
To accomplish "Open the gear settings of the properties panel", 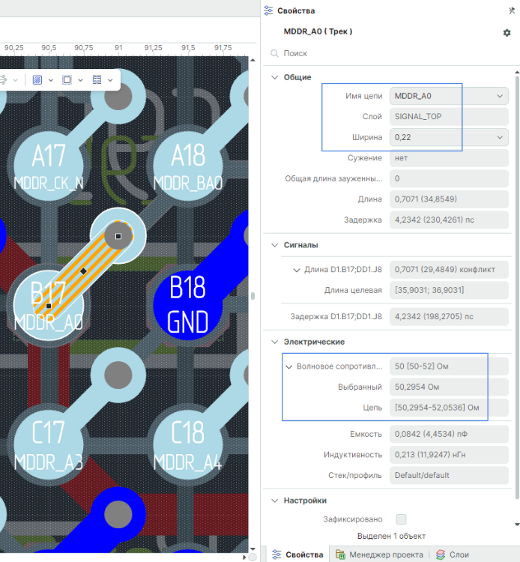I will [x=507, y=33].
